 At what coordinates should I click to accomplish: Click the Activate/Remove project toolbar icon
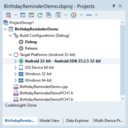click(x=8, y=15)
